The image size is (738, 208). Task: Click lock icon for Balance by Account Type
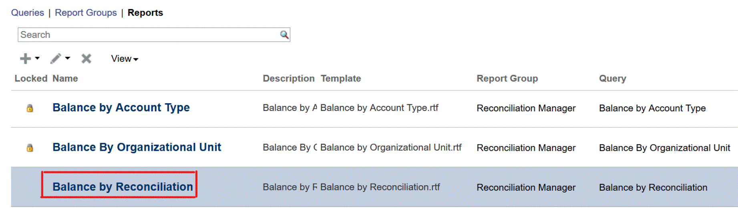point(30,108)
